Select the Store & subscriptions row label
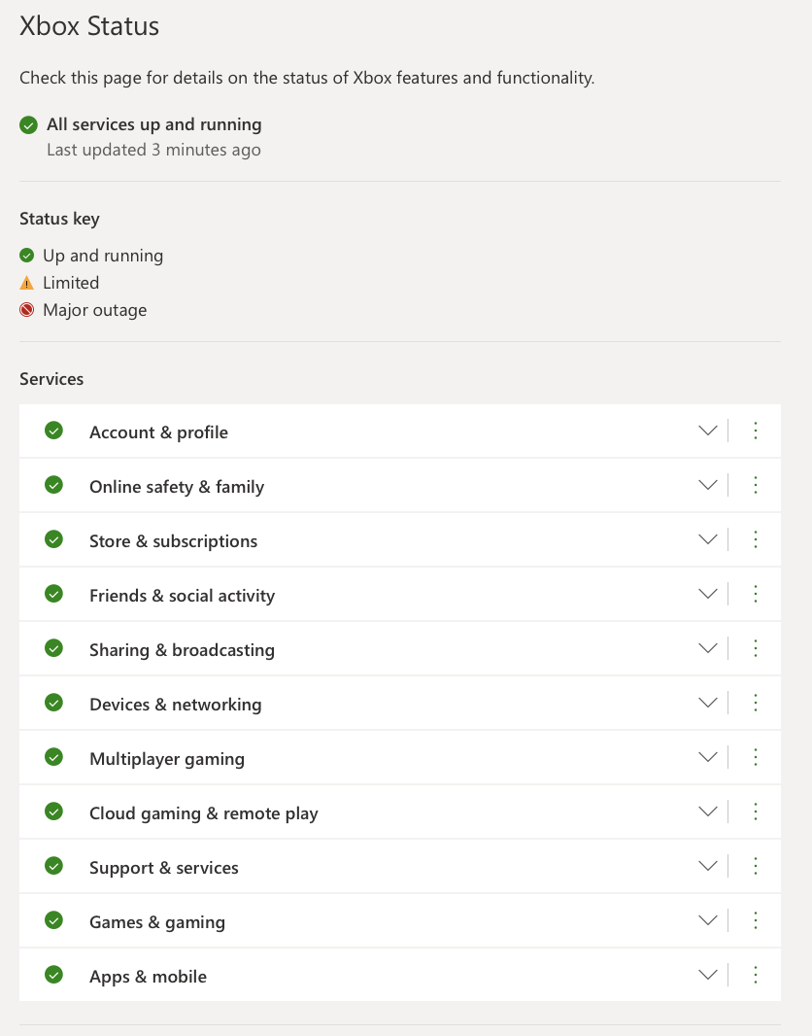The image size is (812, 1036). [x=173, y=541]
